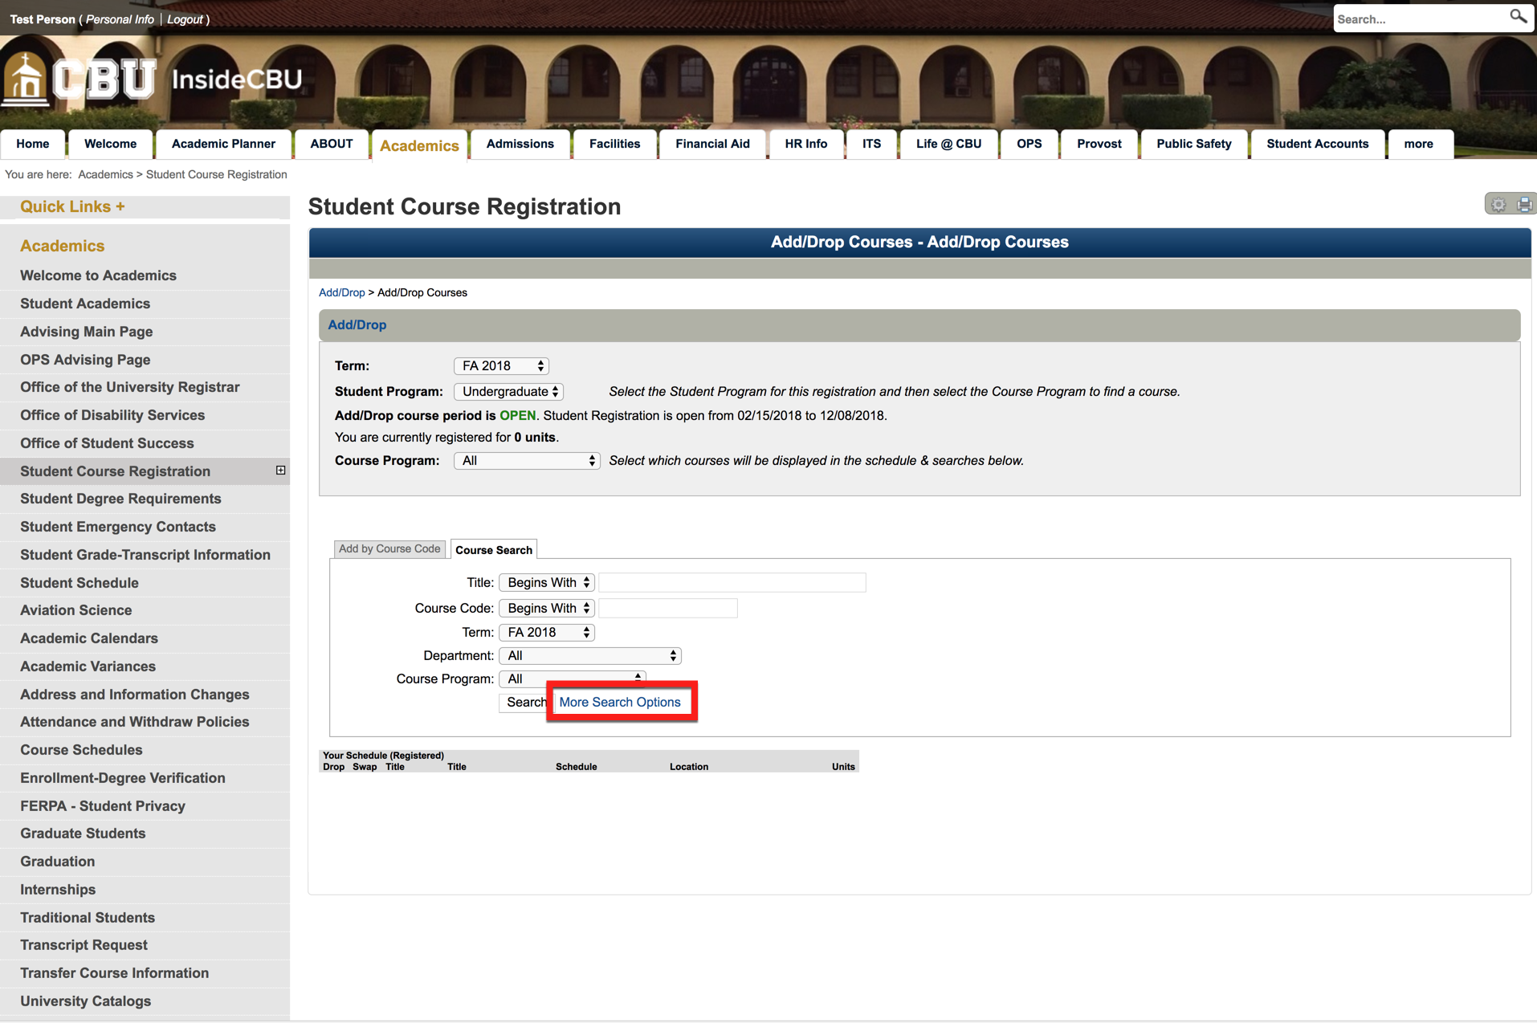Log out using the Logout link
Viewport: 1537px width, 1023px height.
coord(185,18)
